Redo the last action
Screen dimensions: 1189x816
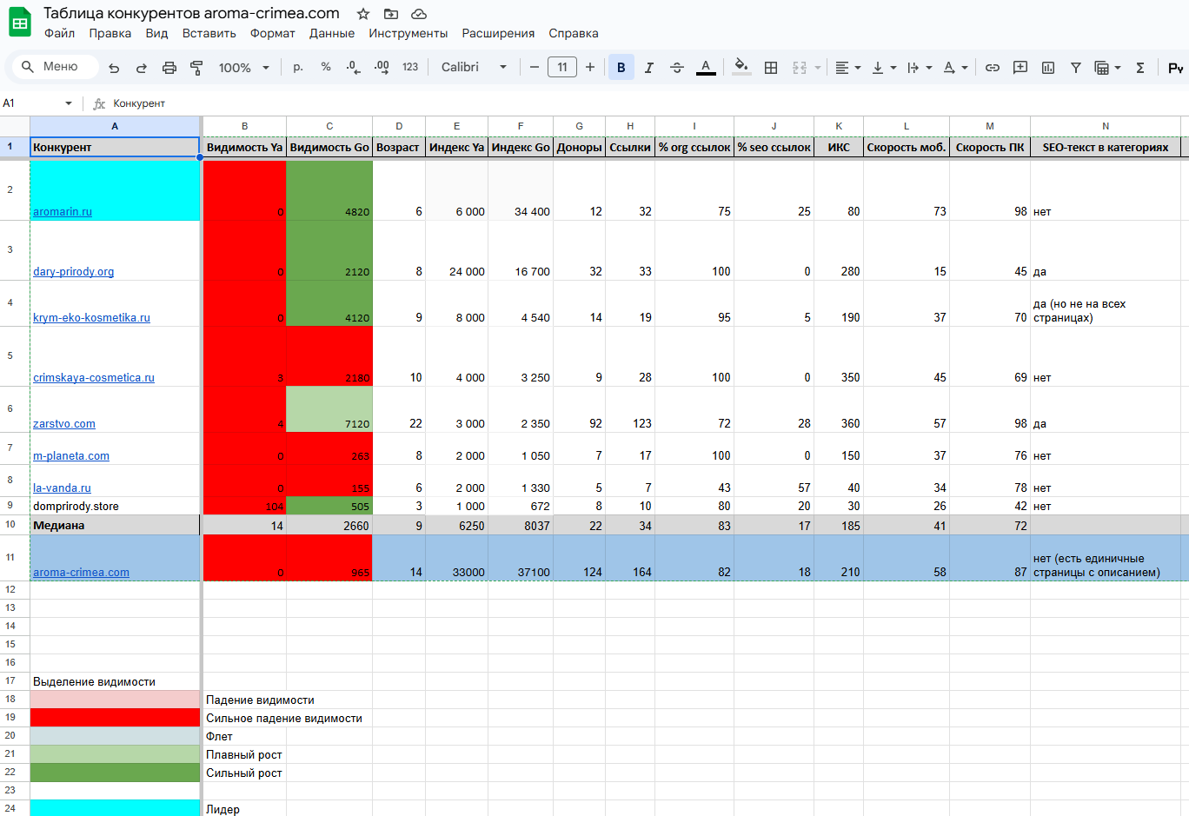click(x=142, y=68)
